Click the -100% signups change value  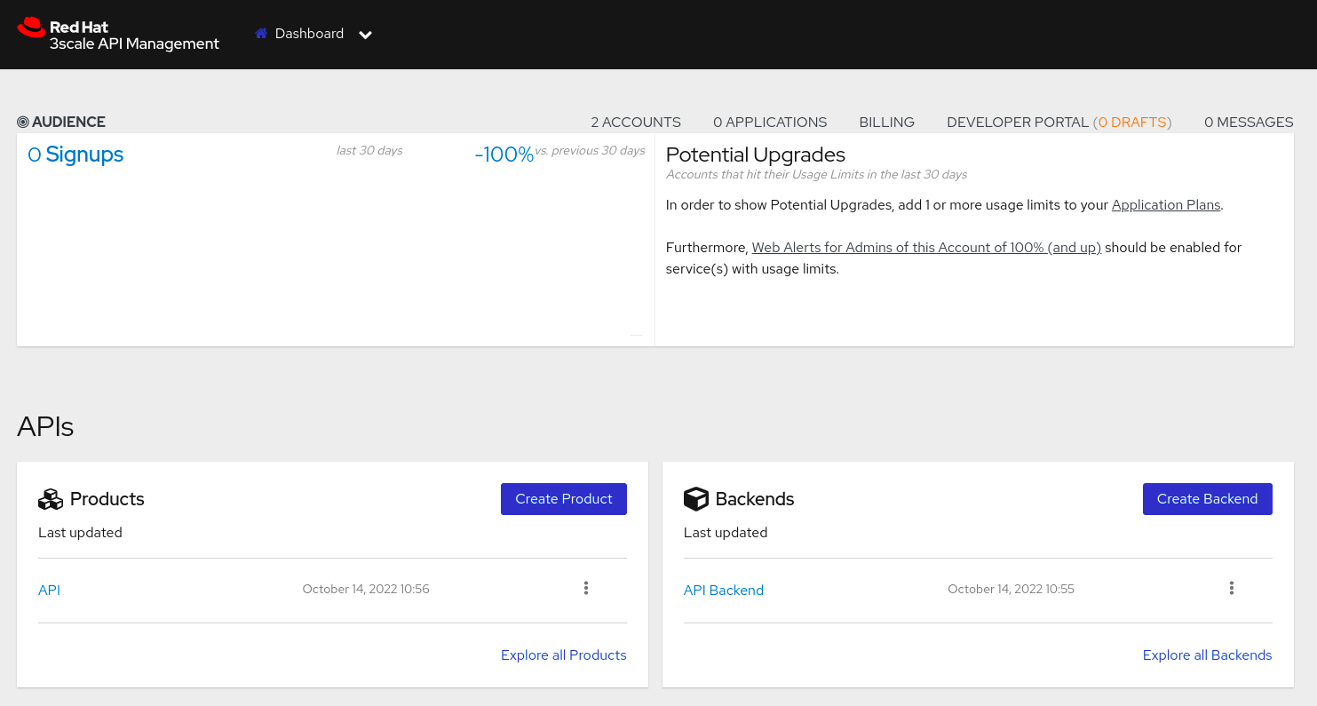point(504,155)
